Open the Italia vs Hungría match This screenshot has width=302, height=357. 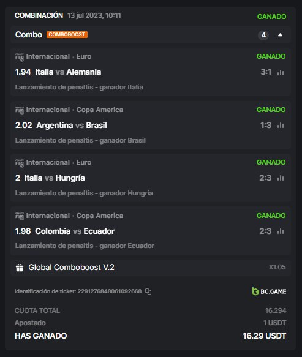tap(55, 178)
